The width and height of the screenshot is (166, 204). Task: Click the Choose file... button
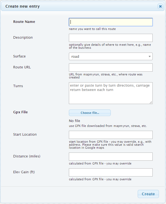click(x=90, y=113)
